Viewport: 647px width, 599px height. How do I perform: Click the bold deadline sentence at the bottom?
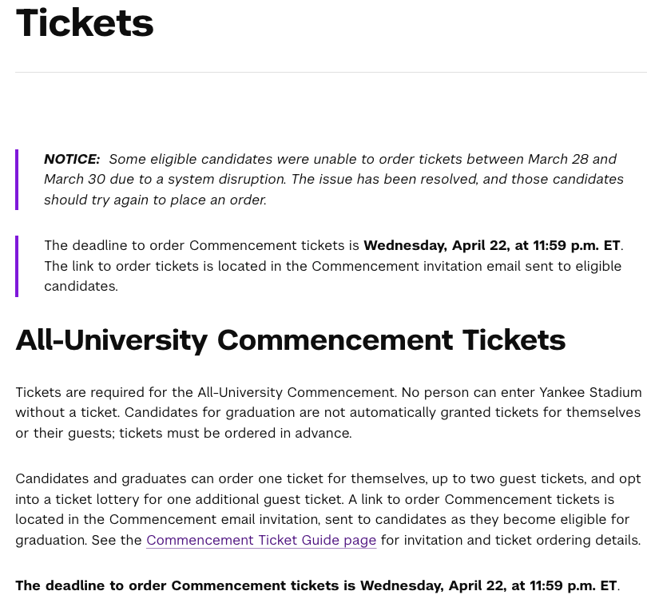317,585
